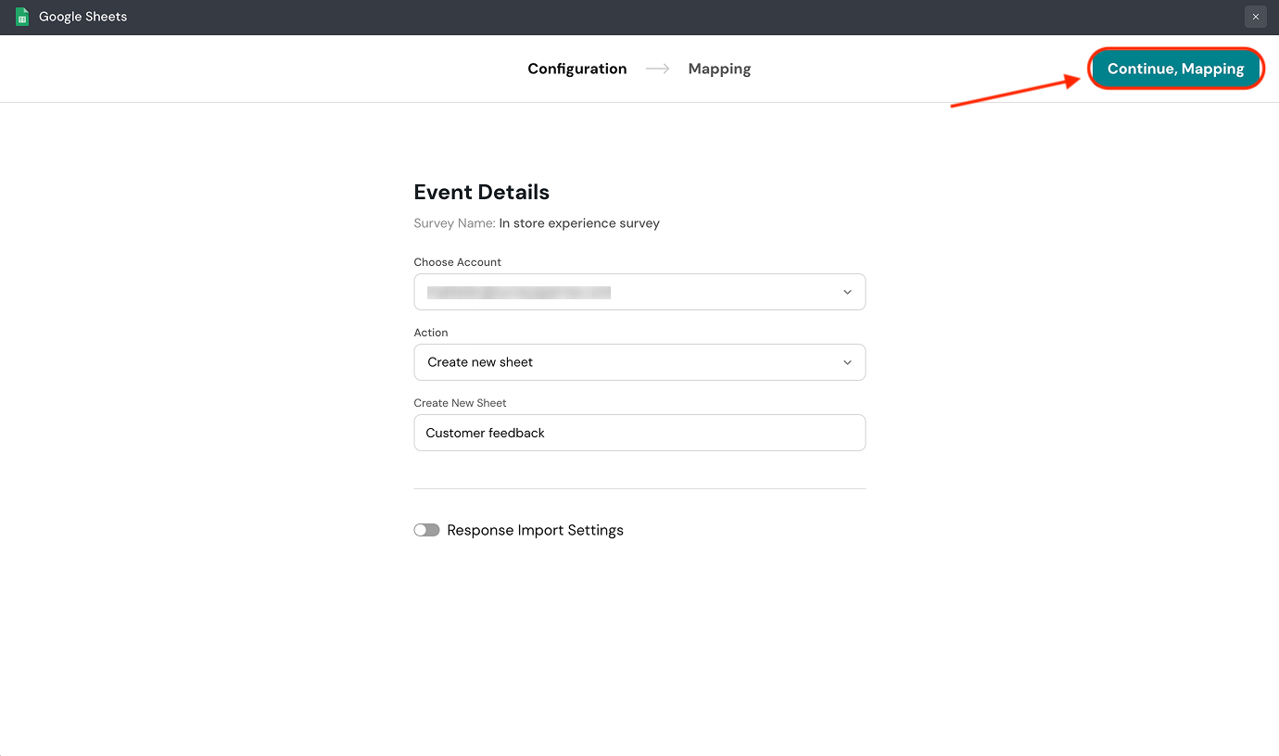
Task: Close the Google Sheets dialog window
Action: pyautogui.click(x=1255, y=17)
